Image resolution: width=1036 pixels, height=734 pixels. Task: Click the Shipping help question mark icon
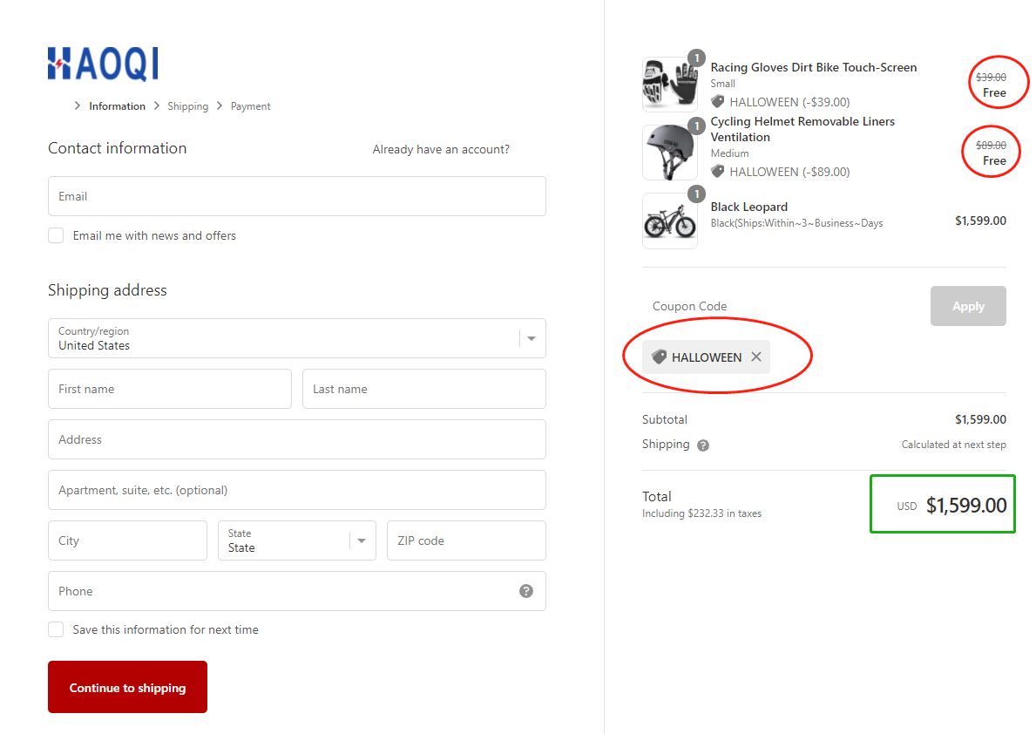[x=703, y=445]
